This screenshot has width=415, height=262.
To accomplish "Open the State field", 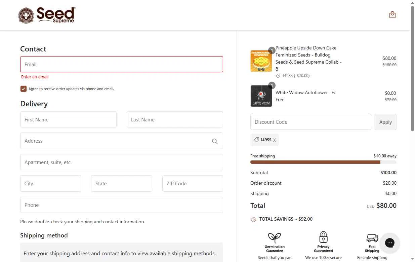I will tap(122, 183).
